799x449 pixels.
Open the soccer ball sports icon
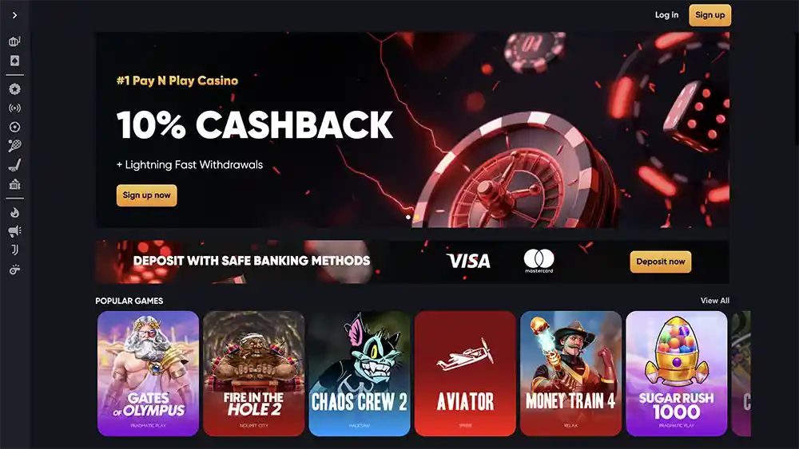point(14,127)
